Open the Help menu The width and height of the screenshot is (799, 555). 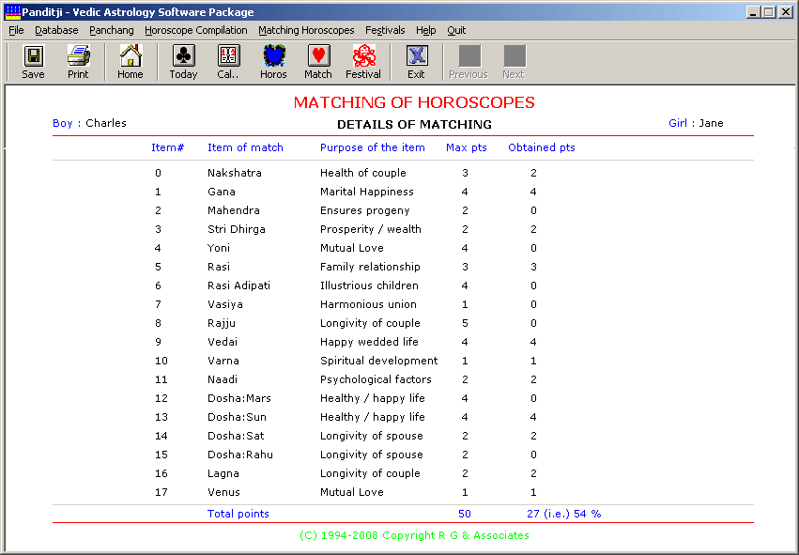426,30
